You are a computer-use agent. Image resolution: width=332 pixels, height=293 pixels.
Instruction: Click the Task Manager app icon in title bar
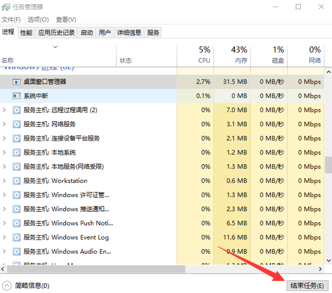[7, 7]
